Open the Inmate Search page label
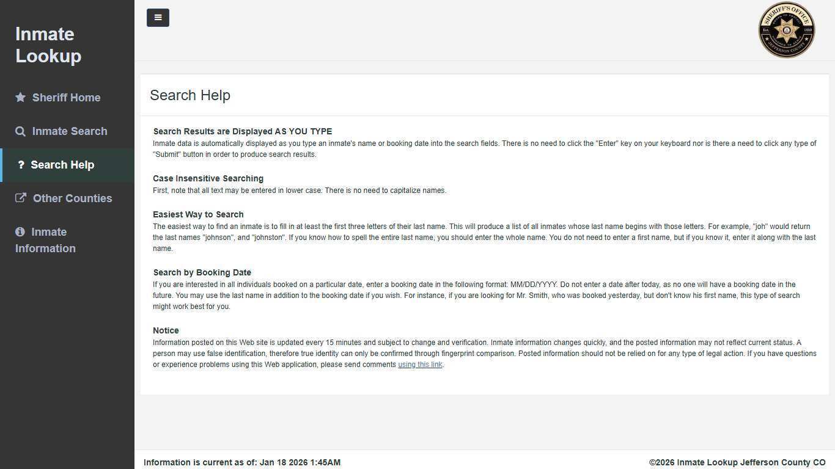 (70, 131)
